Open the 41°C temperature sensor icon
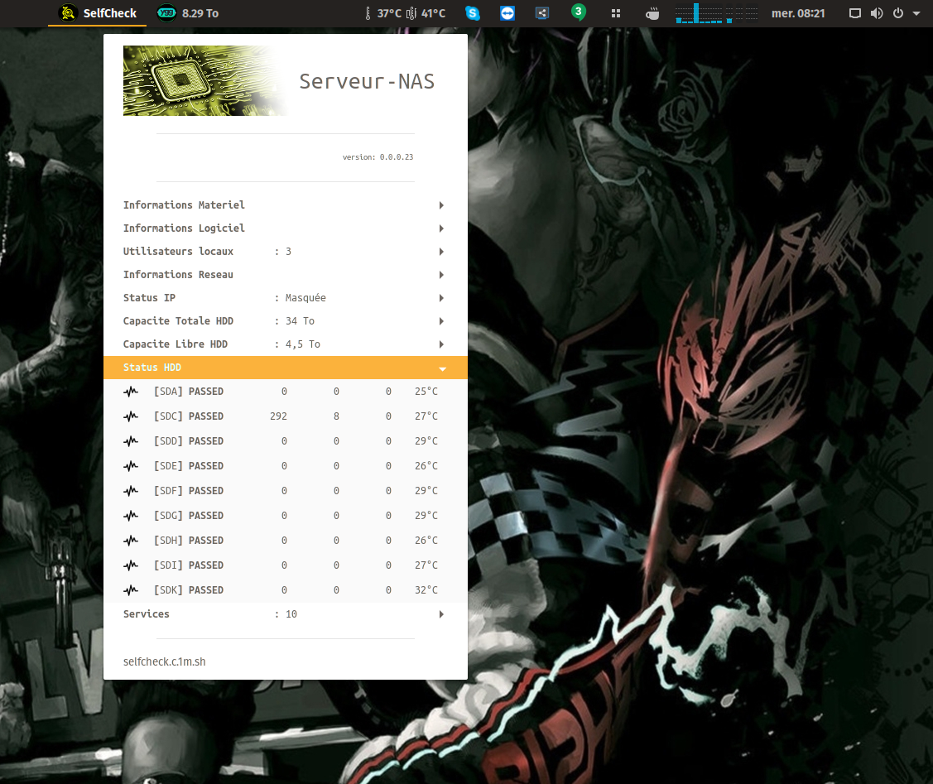Viewport: 933px width, 784px height. 411,13
